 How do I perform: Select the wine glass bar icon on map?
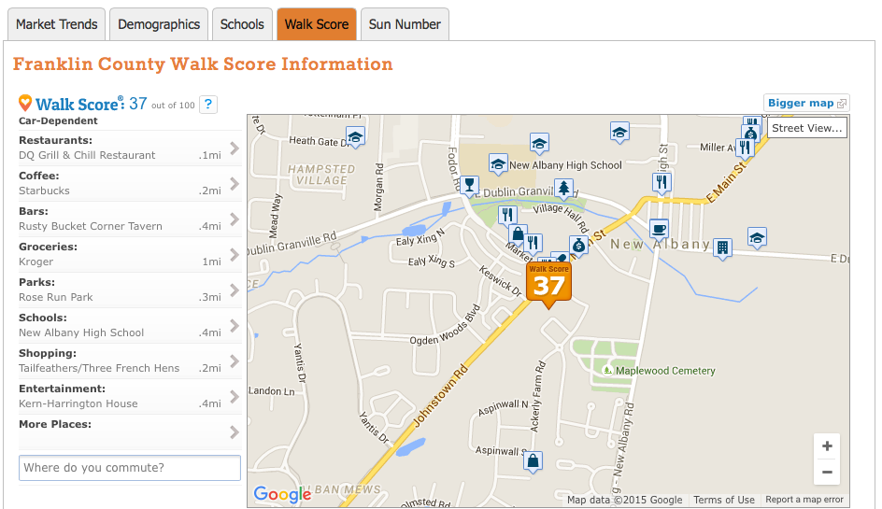point(470,185)
